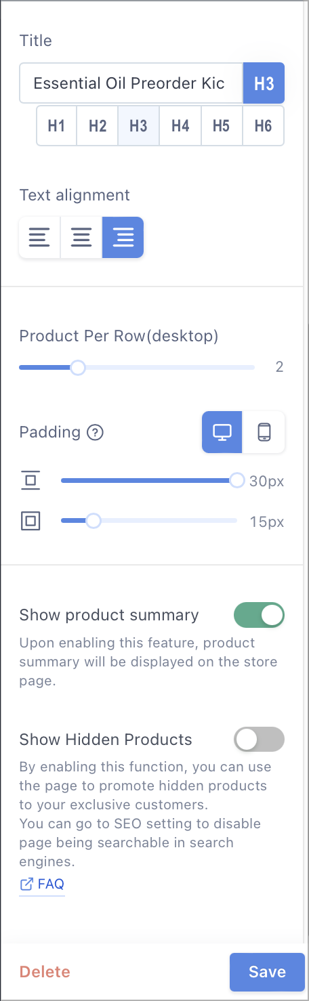Open the blue H3 heading dropdown
Image resolution: width=309 pixels, height=1001 pixels.
264,83
